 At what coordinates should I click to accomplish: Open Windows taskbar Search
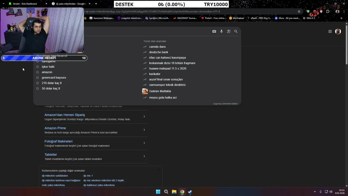tap(166, 192)
